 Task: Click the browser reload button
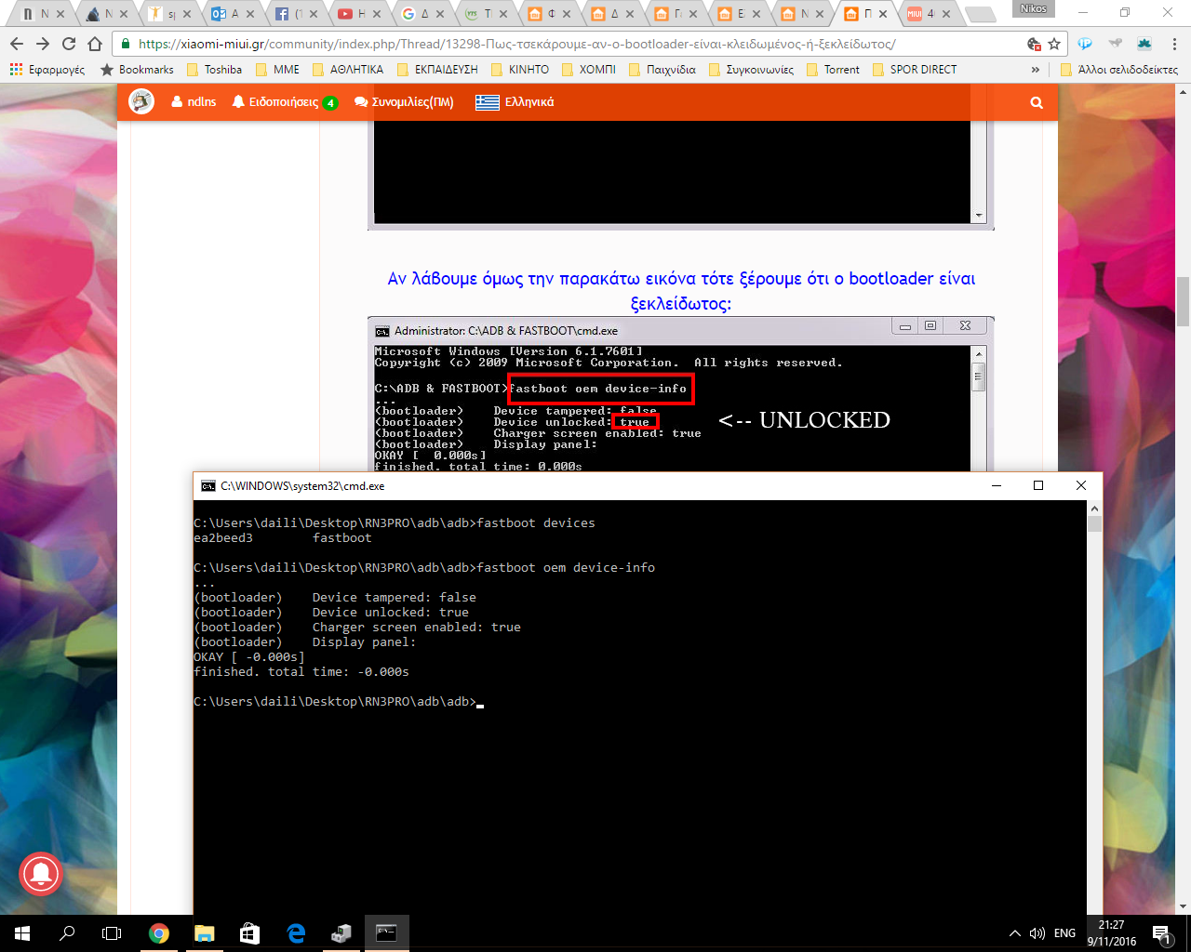pyautogui.click(x=69, y=44)
